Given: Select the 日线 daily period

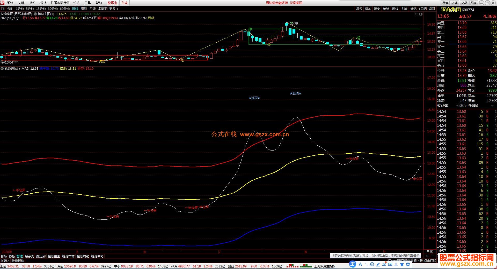Looking at the screenshot, I should pos(75,9).
